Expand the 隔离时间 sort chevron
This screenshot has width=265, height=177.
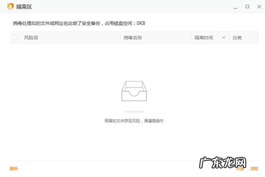pos(224,37)
